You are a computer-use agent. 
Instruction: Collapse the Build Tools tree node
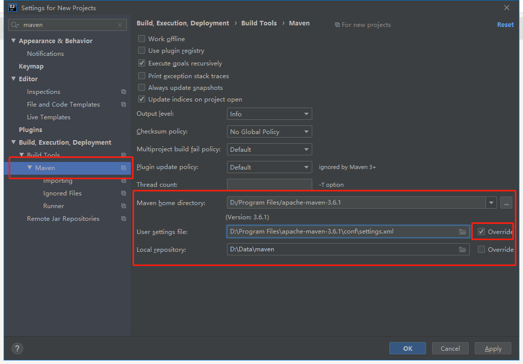[x=22, y=155]
